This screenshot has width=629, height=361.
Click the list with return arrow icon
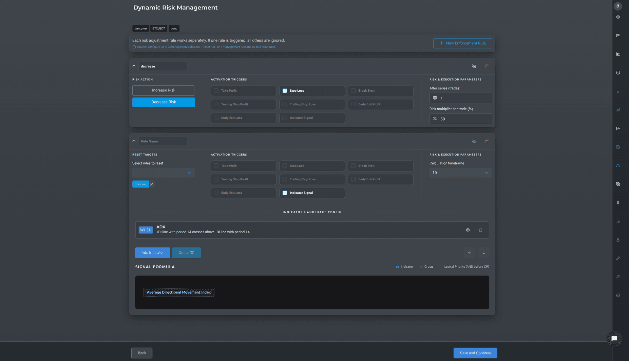pyautogui.click(x=618, y=221)
